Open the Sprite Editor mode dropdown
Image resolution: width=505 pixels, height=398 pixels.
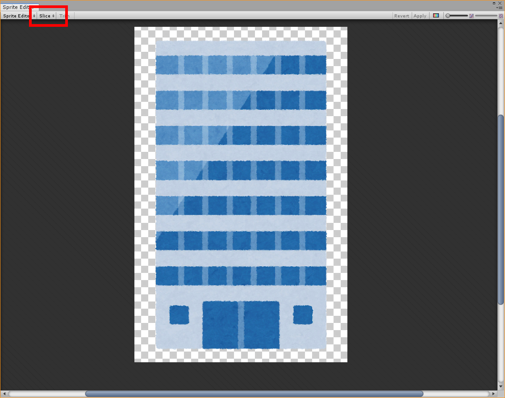coord(19,16)
